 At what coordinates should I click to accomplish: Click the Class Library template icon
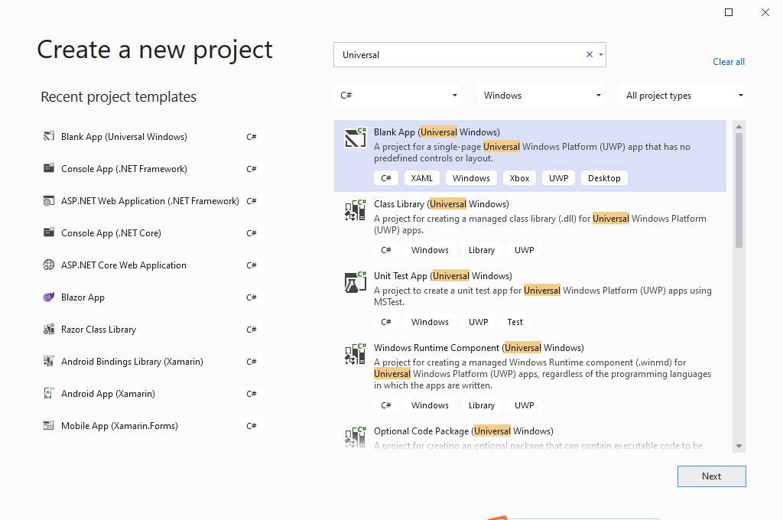(x=356, y=210)
